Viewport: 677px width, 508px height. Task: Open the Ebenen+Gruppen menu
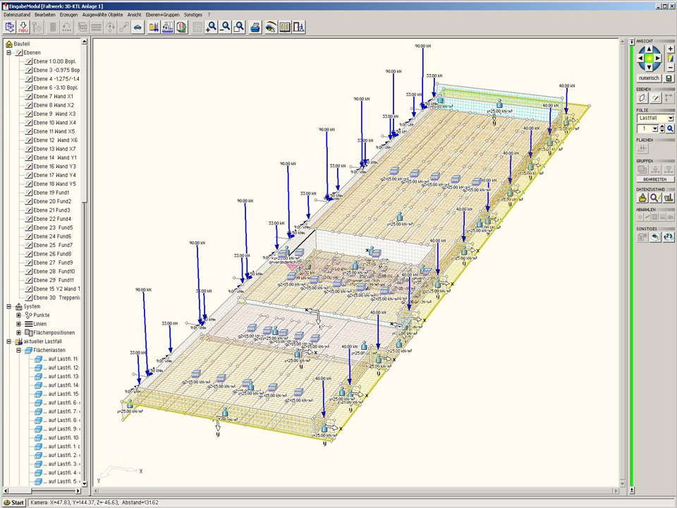[x=162, y=14]
